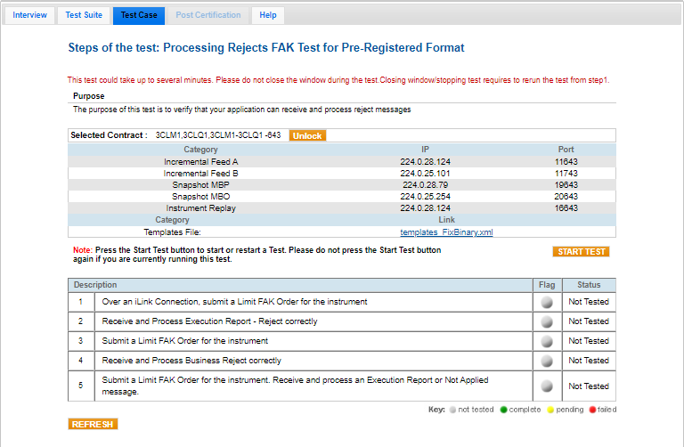Click the Snapshot MBO IP address 224.0.25.254

[x=425, y=197]
